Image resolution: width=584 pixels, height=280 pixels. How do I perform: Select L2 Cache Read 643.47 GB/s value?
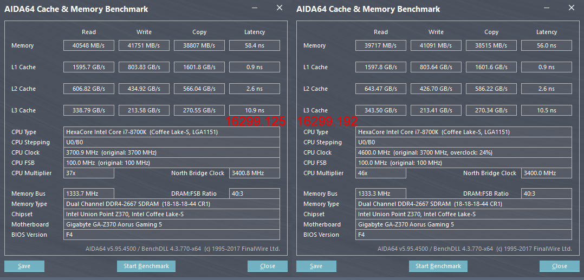[x=381, y=89]
